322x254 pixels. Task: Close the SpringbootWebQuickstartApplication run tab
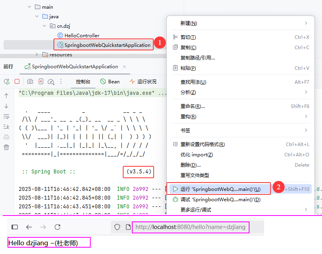point(124,66)
